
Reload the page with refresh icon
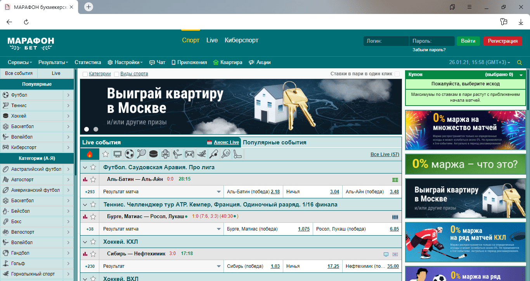tap(26, 22)
